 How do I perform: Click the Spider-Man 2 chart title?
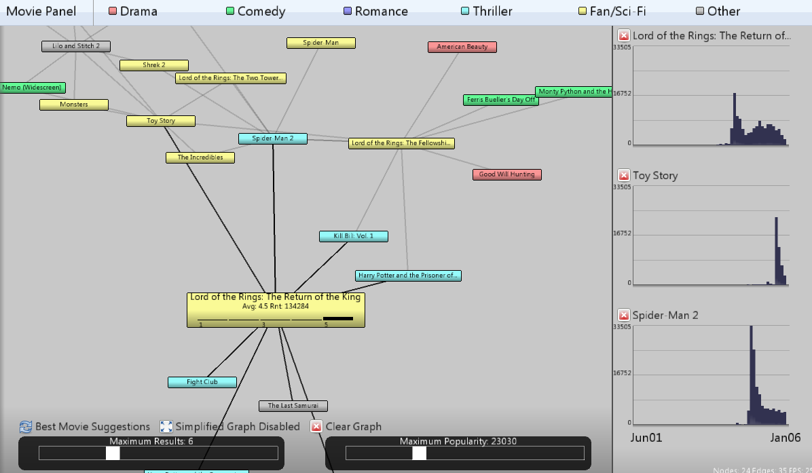665,315
